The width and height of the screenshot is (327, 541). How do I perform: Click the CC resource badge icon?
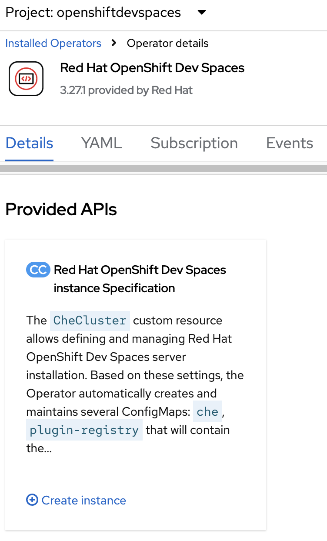[38, 270]
